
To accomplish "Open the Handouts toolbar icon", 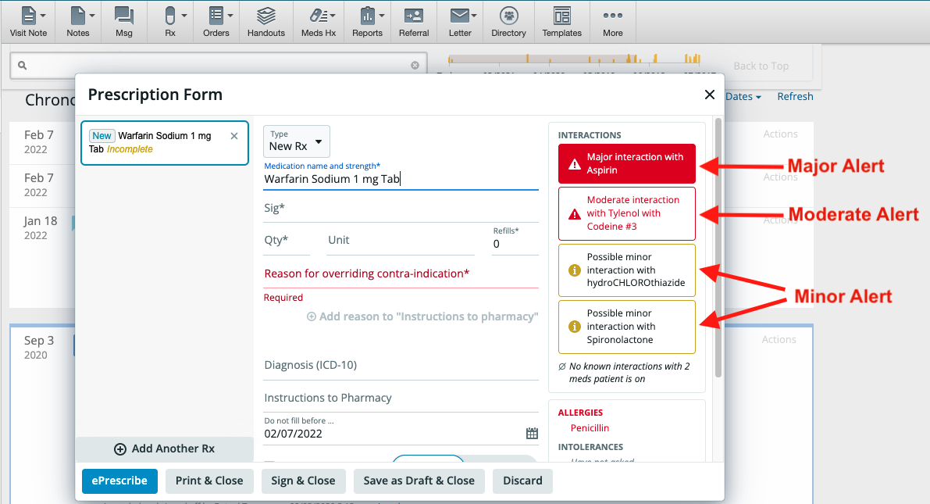I will [x=266, y=16].
